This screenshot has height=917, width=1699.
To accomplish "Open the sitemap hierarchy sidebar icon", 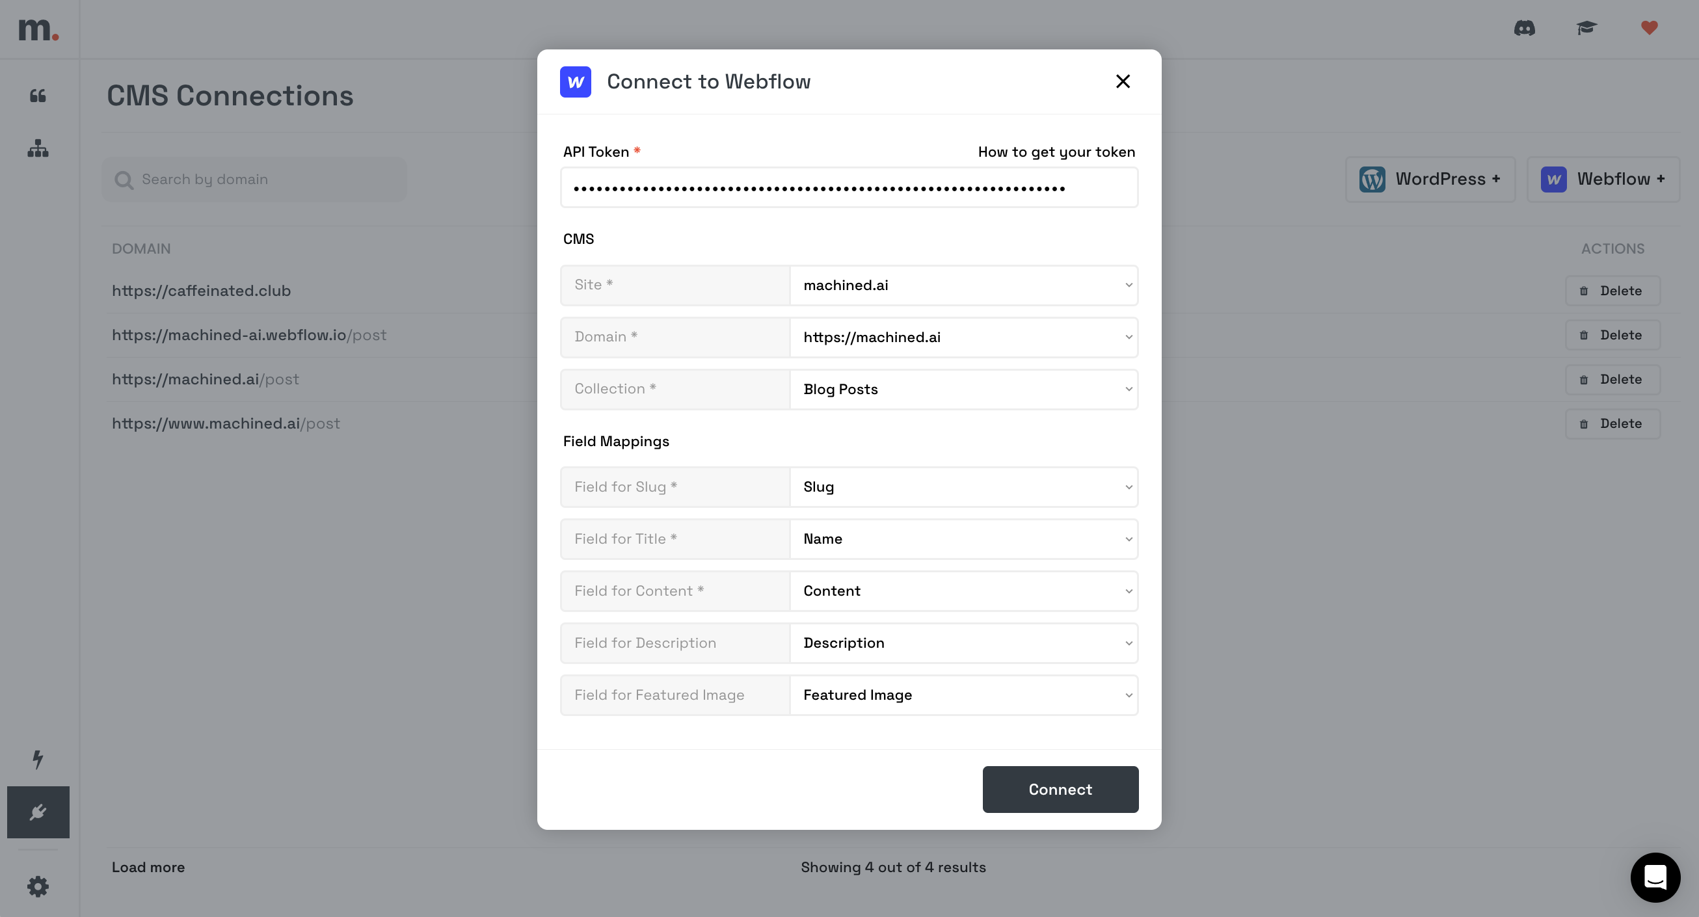I will [38, 149].
